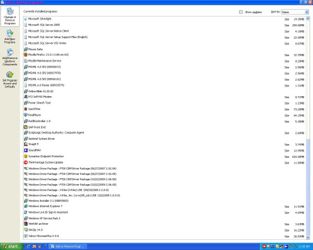The width and height of the screenshot is (313, 250).
Task: Click the WinRAR archiver icon
Action: [26, 224]
